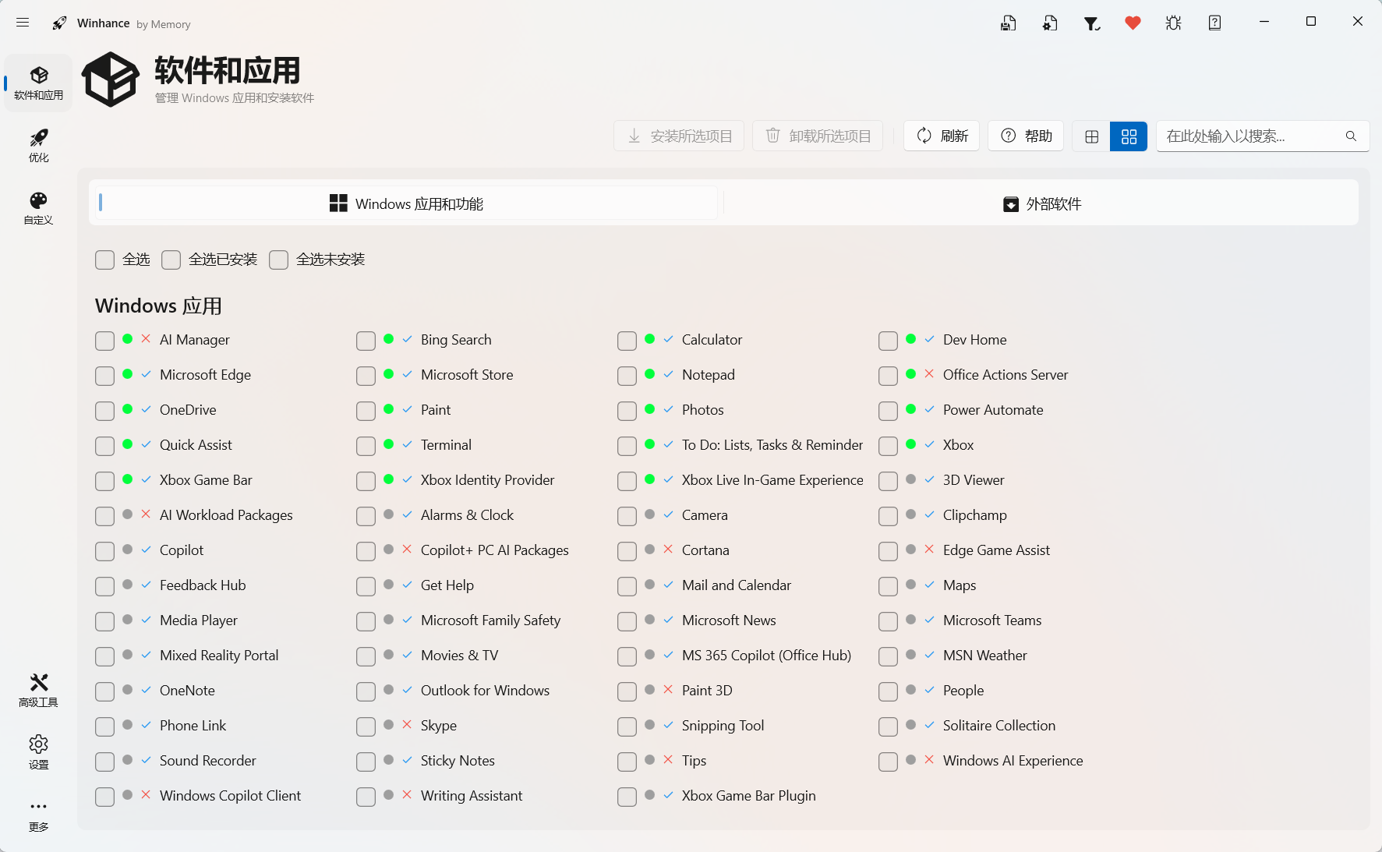Select the OneDrive checkbox

[104, 411]
